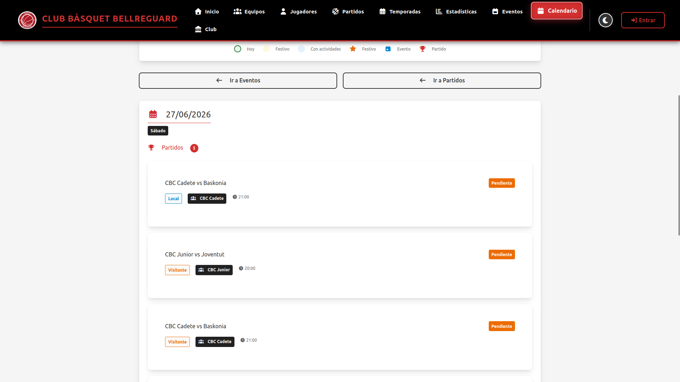Click the Pendiente badge on the Joventut match
The image size is (680, 382).
(x=501, y=254)
